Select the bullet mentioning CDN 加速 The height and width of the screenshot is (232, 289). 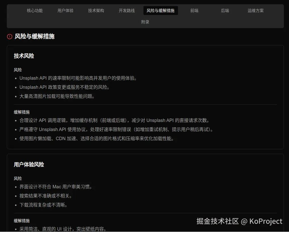[x=97, y=139]
